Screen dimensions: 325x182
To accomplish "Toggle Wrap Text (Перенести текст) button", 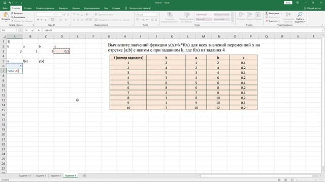I will (104, 15).
